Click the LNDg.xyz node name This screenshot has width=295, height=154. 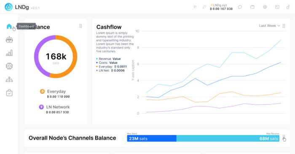pyautogui.click(x=218, y=5)
